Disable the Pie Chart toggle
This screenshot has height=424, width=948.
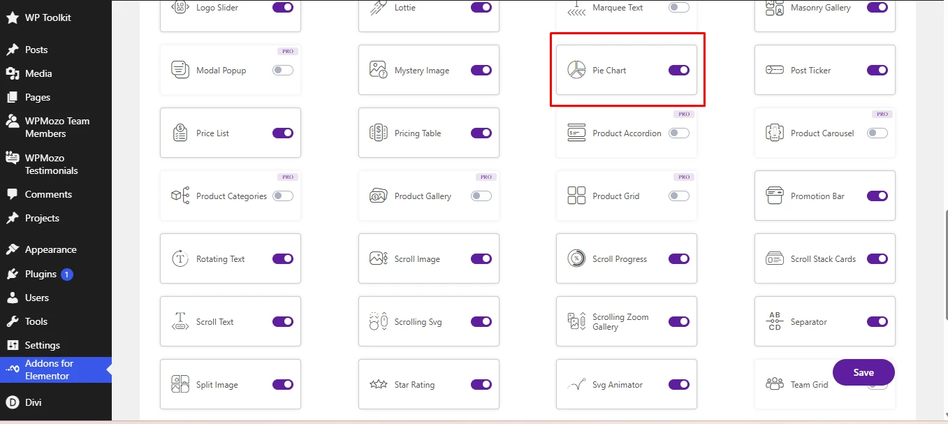[x=679, y=71]
